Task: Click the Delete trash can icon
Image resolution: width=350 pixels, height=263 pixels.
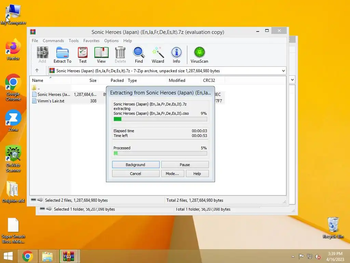Action: [120, 55]
